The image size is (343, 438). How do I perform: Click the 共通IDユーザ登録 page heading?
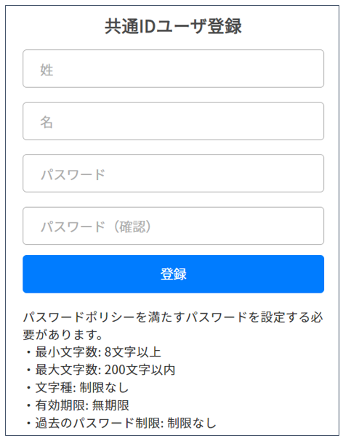pos(174,27)
